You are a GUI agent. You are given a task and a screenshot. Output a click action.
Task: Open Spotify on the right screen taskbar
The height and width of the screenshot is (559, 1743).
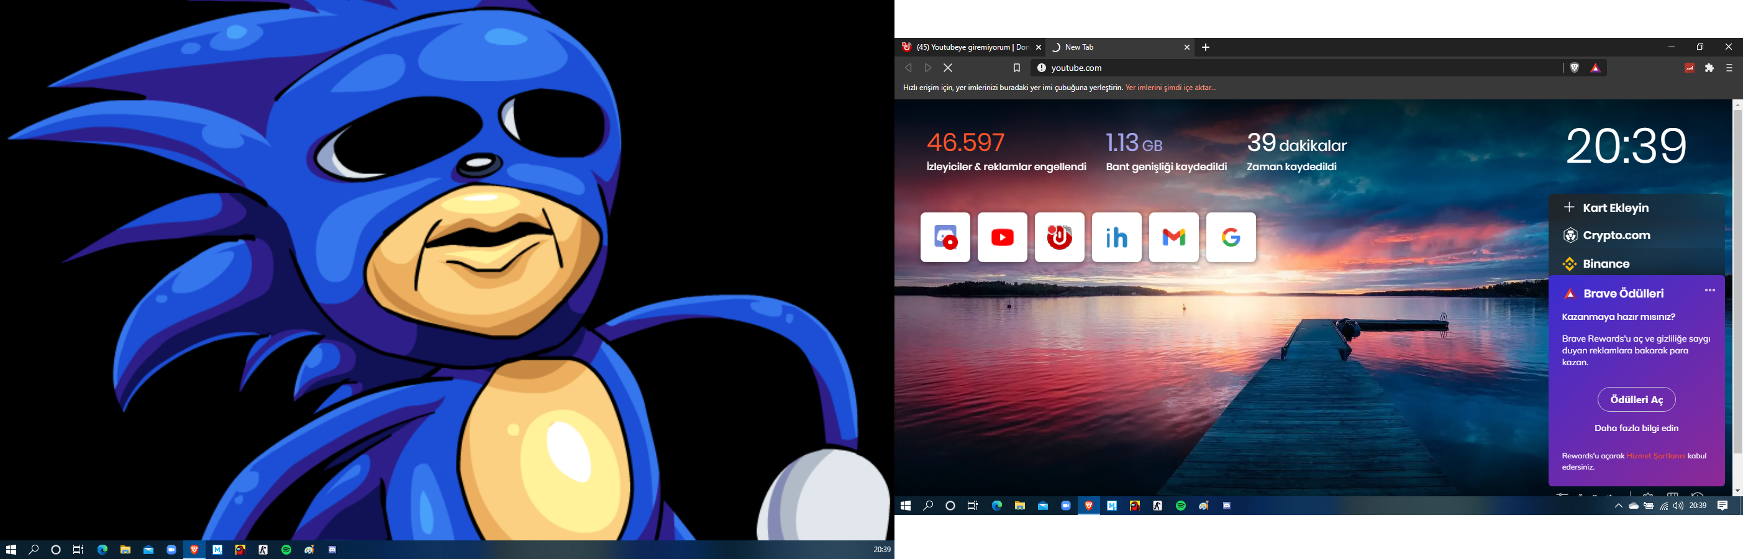(1181, 506)
